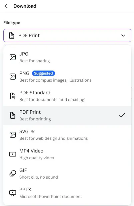Viewport: 134px width, 206px height.
Task: Click the PDF Print document icon in list
Action: (13, 115)
